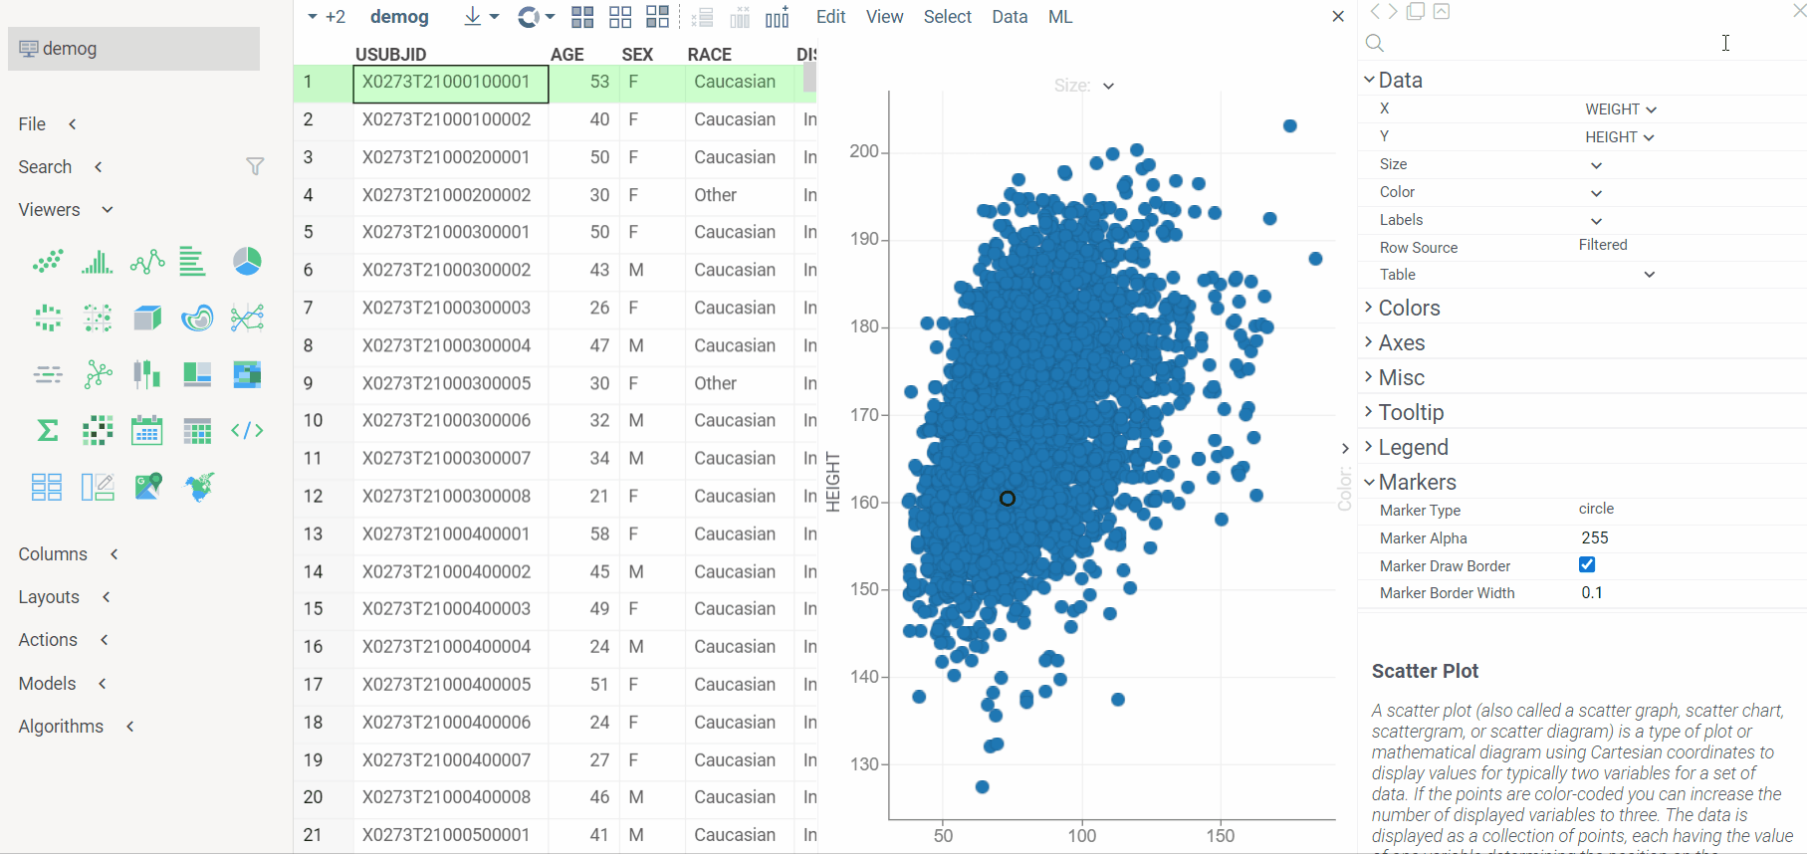
Task: Expand the File section in the sidebar
Action: click(47, 124)
